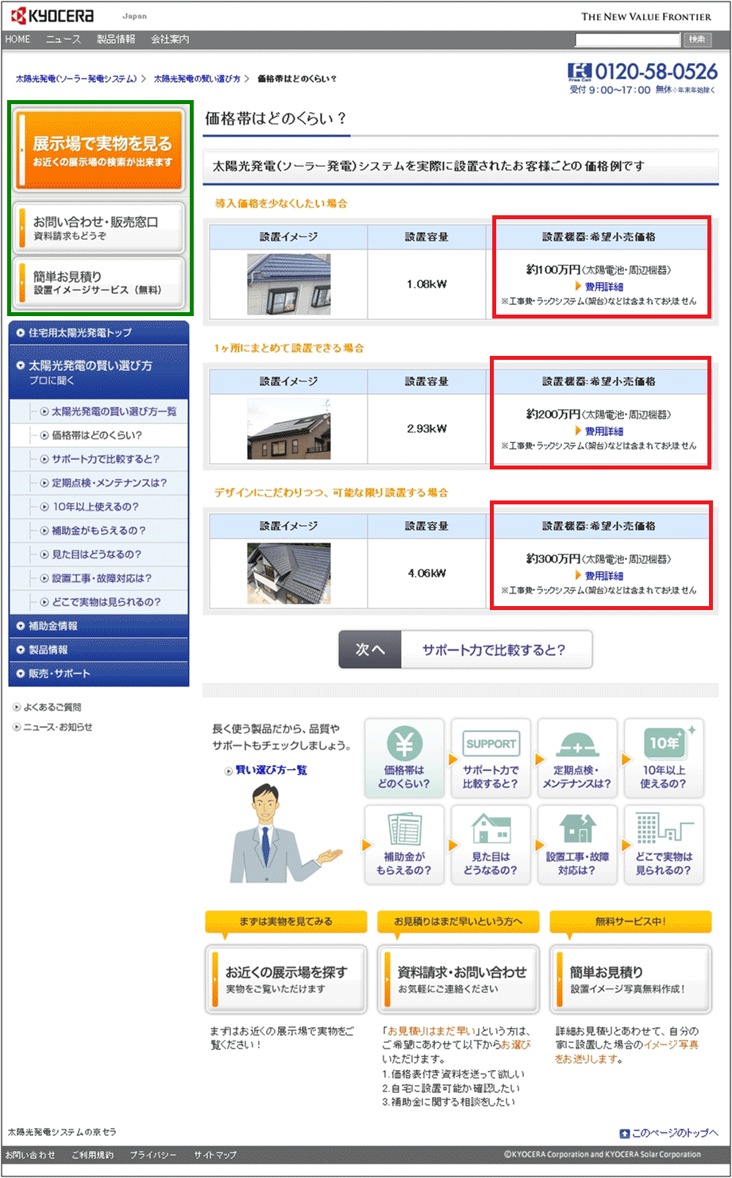
Task: Open footer サイトマップ link
Action: pos(215,1155)
